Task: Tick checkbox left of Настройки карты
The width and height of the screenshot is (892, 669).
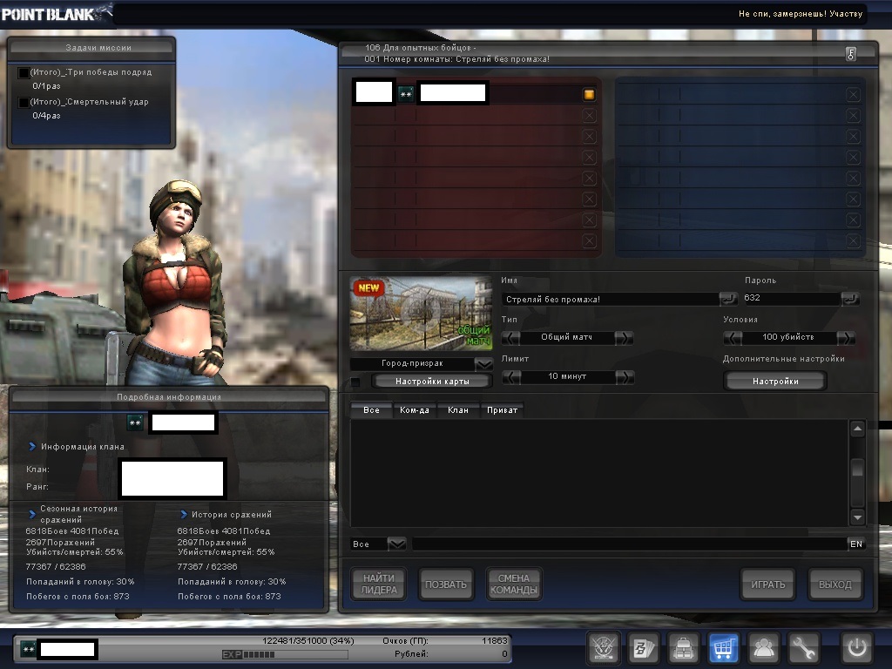Action: pyautogui.click(x=355, y=382)
